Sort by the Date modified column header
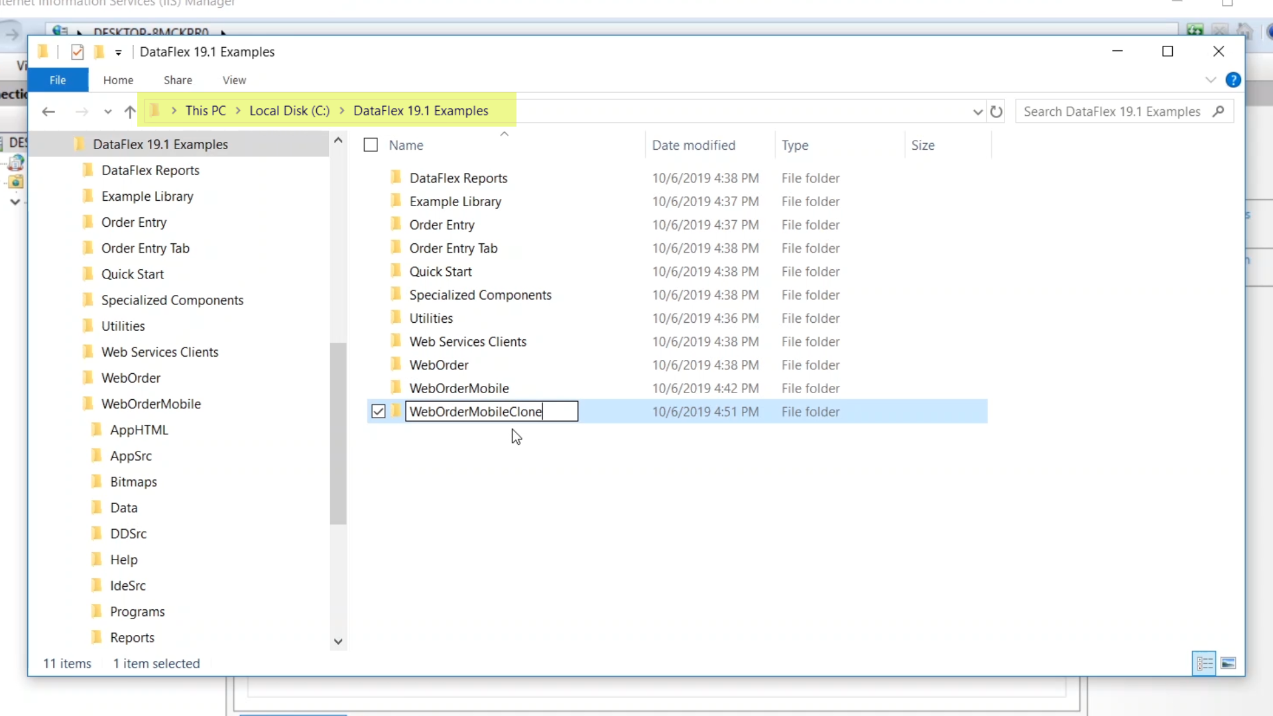 coord(694,145)
